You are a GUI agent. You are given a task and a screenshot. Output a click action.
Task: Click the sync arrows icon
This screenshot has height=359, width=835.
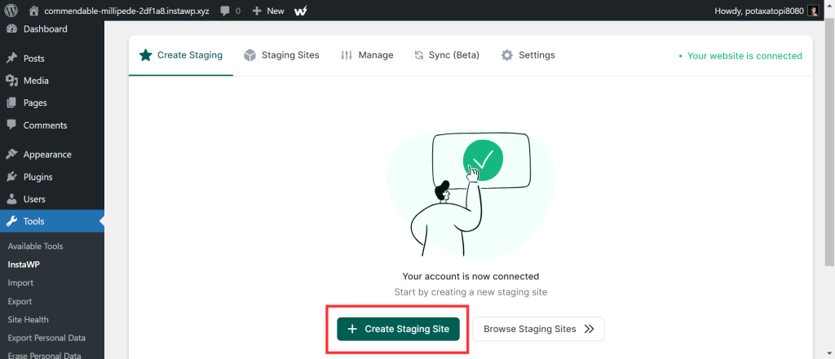coord(419,55)
